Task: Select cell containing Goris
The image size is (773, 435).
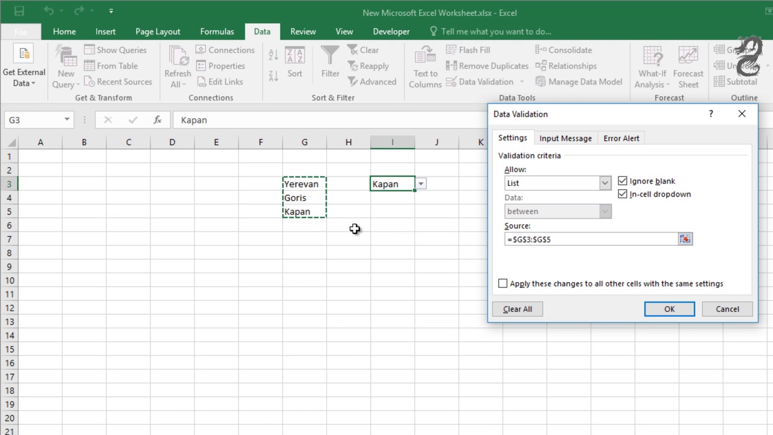Action: coord(304,198)
